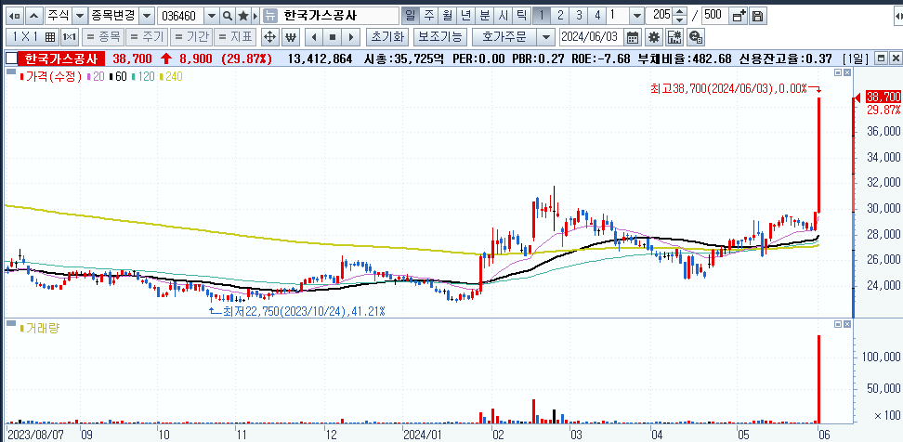The height and width of the screenshot is (442, 903).
Task: Open chart settings gear icon
Action: click(x=653, y=37)
